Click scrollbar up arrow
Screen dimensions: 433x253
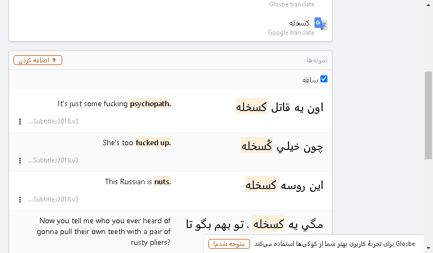[x=428, y=5]
